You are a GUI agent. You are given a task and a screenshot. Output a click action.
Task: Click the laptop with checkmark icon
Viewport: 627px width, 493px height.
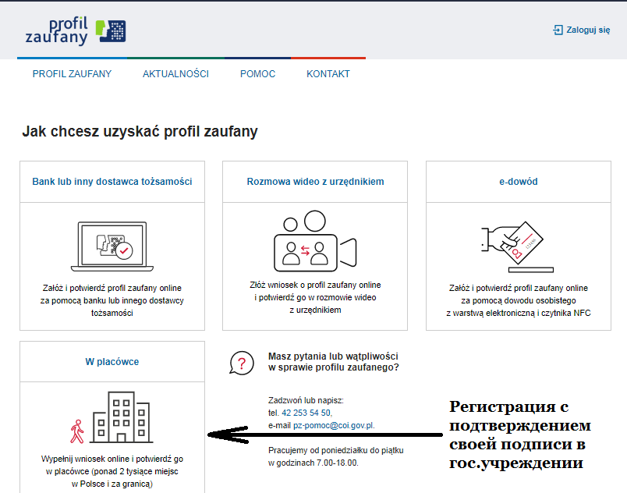(x=112, y=244)
